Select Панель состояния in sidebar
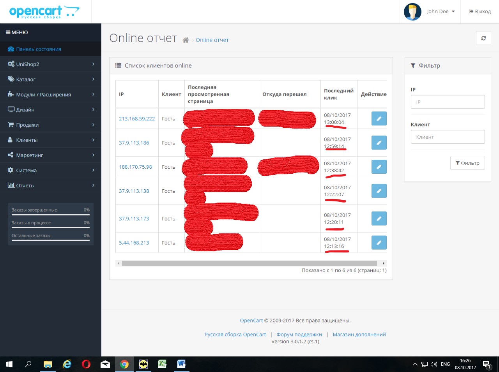This screenshot has height=372, width=499. click(38, 49)
